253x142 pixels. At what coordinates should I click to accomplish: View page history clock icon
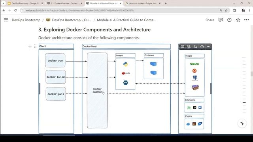(229, 20)
